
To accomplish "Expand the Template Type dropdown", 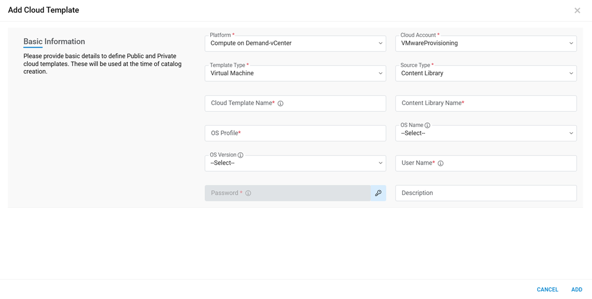I will 295,74.
